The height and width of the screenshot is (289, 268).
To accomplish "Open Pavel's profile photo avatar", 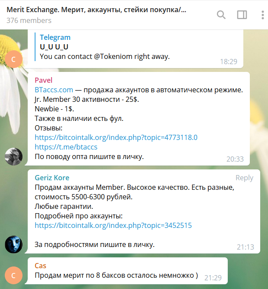I will coord(13,156).
